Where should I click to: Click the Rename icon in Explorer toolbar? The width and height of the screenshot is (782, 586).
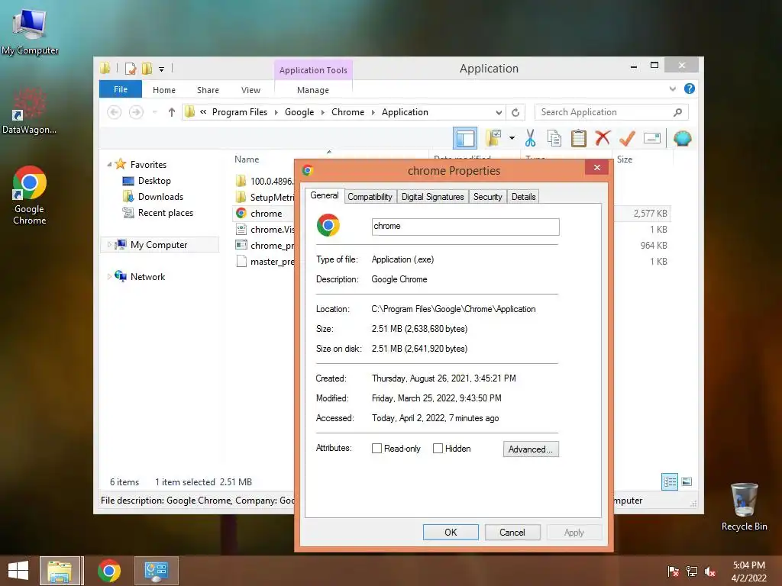coord(652,138)
